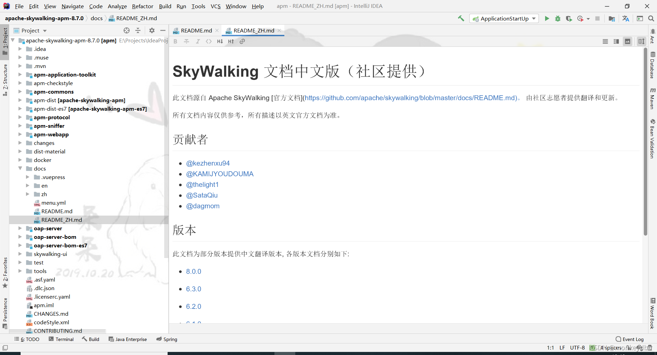Collapse all nodes in Project panel
Viewport: 657px width, 355px height.
[x=138, y=30]
